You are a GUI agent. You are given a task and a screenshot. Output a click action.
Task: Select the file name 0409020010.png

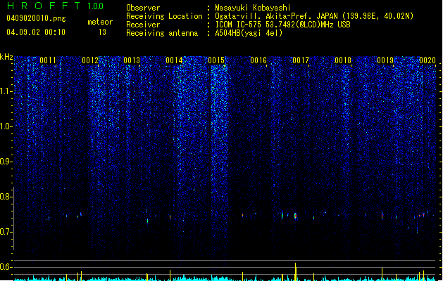pyautogui.click(x=36, y=18)
